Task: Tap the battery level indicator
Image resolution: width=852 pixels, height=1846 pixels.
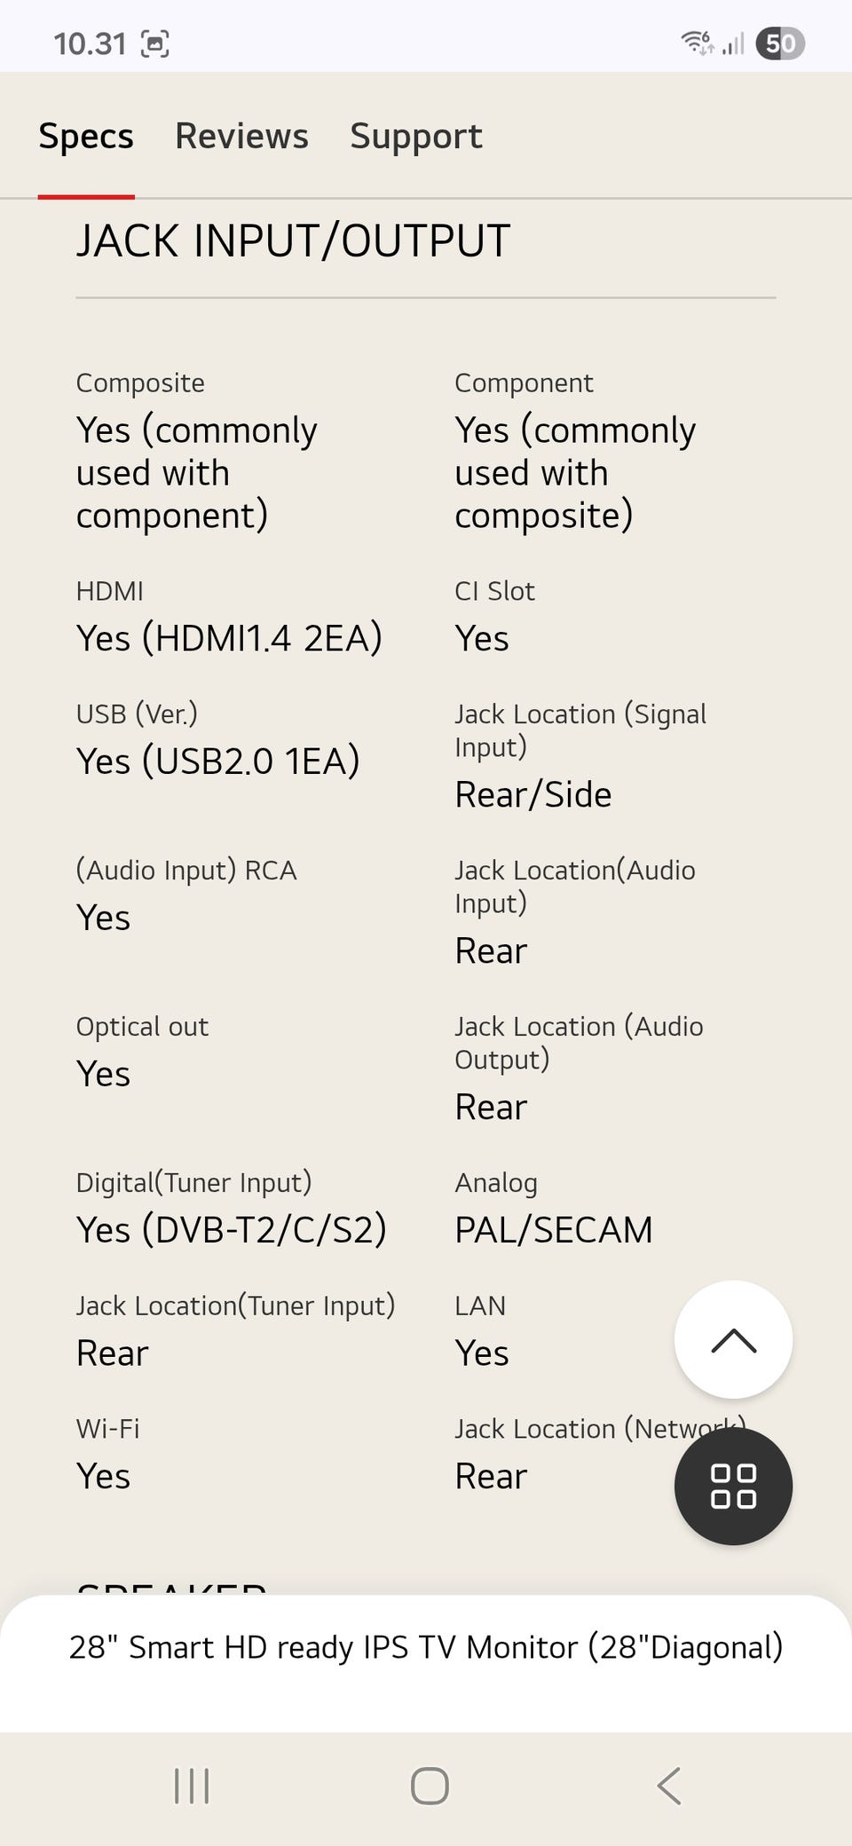Action: [x=780, y=43]
